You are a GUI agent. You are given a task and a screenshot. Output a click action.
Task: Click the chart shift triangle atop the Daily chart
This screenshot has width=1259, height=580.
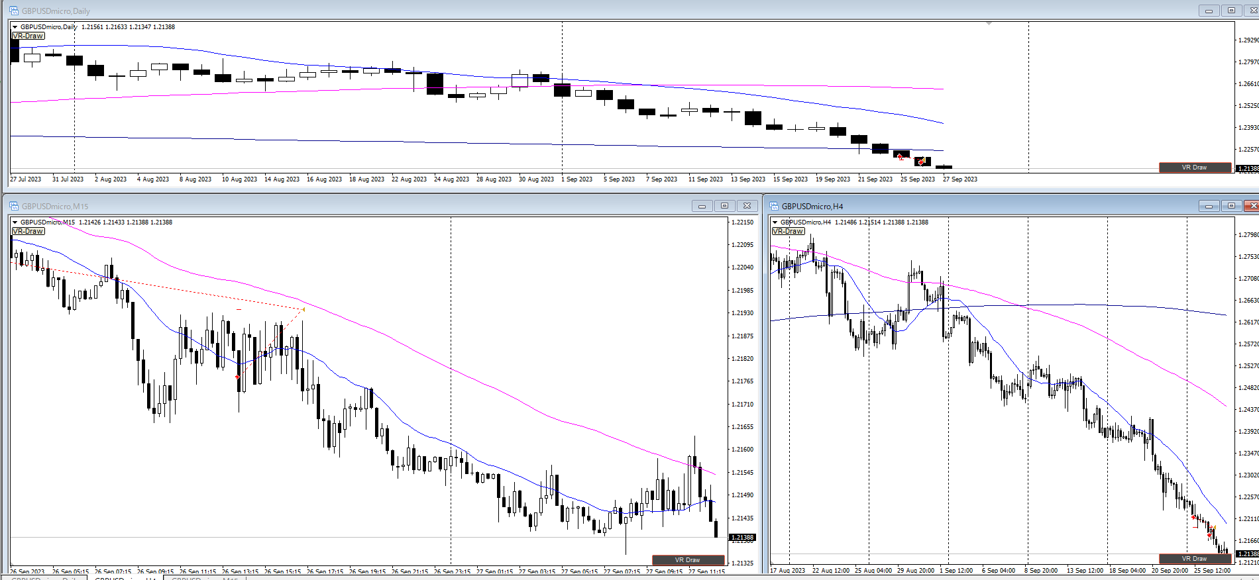tap(989, 23)
